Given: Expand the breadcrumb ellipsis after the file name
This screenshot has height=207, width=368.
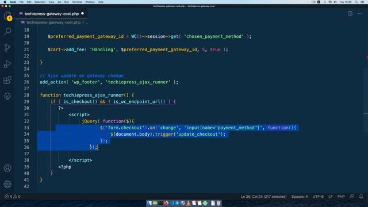Looking at the screenshot, I should [87, 22].
